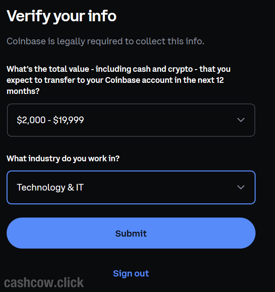Screen dimensions: 275x292
Task: Click the "Verify your info" heading
Action: pyautogui.click(x=62, y=16)
